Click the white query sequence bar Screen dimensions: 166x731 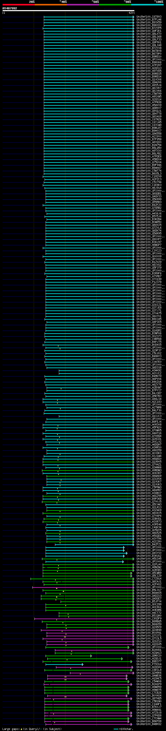tap(68, 10)
